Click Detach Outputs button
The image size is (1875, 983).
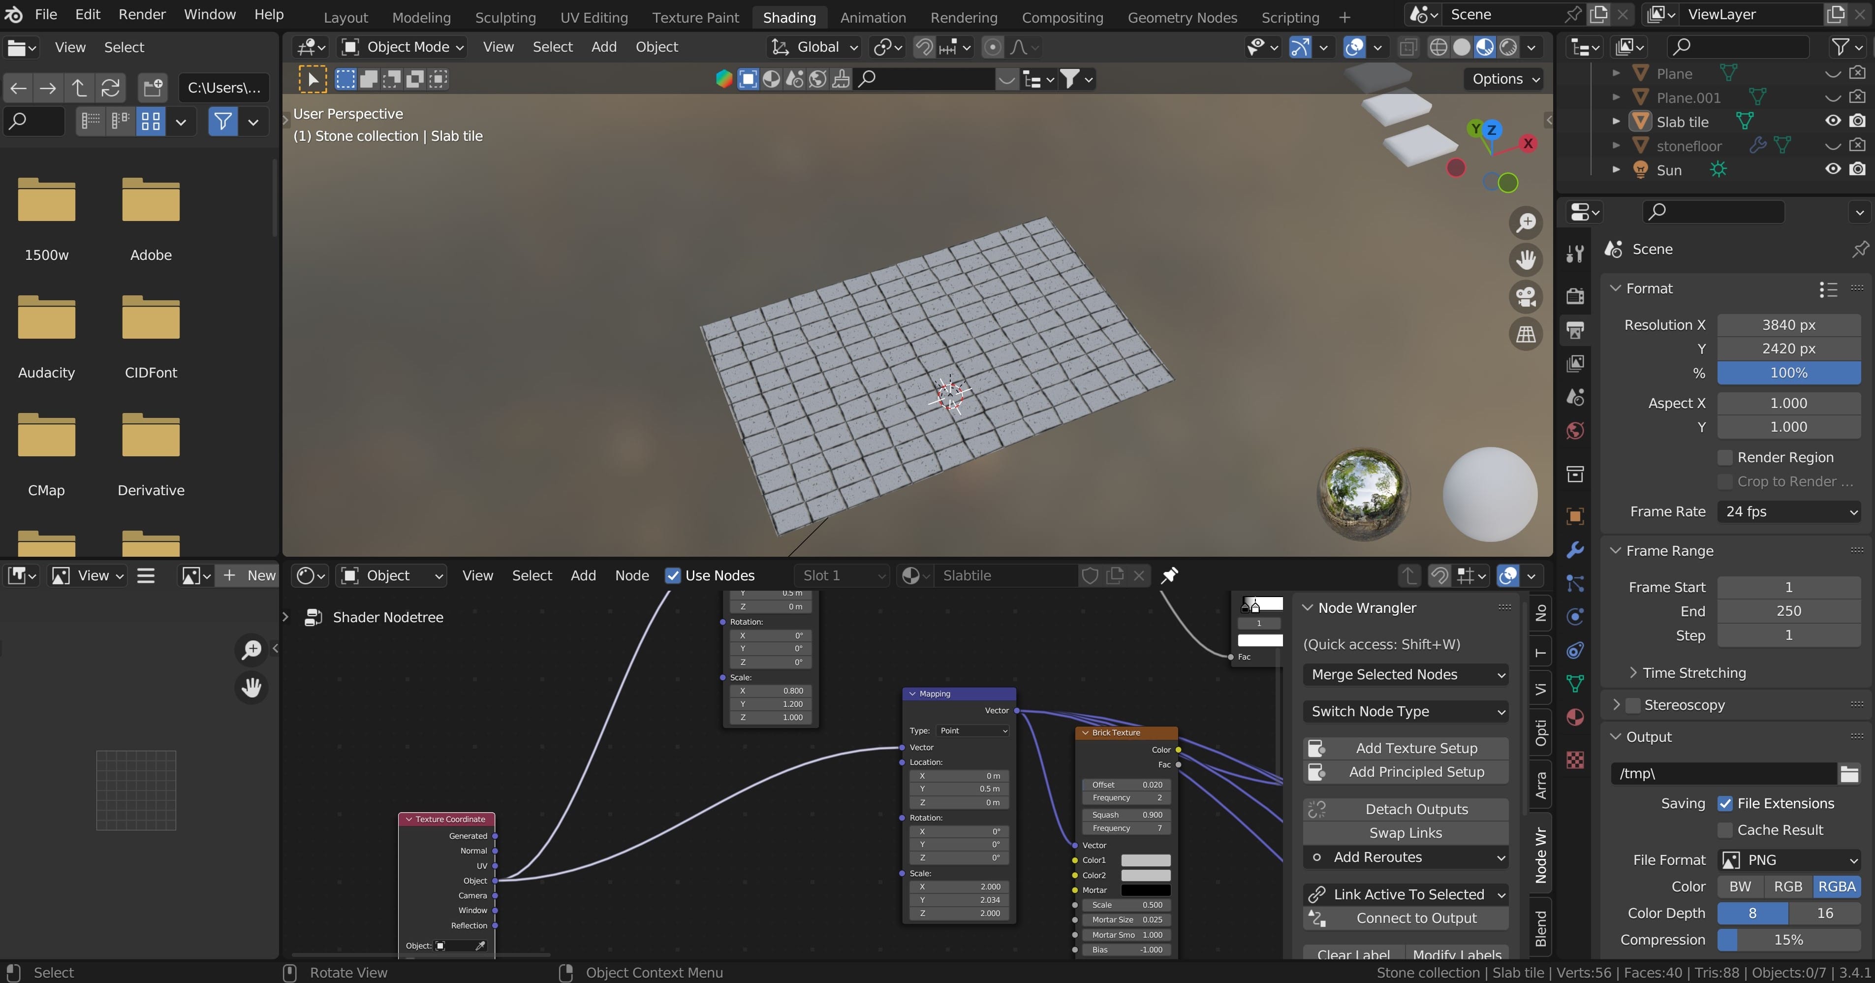(x=1405, y=809)
